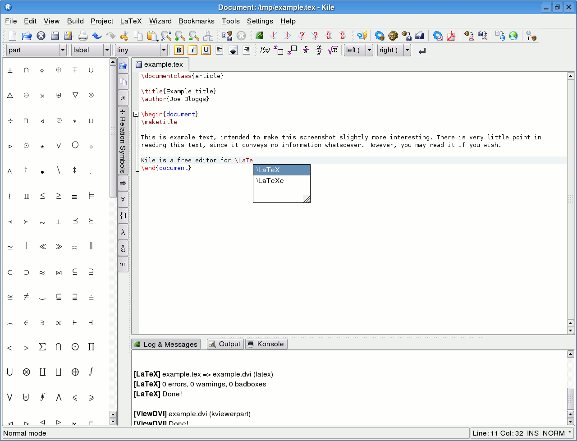Screen dimensions: 577x441
Task: Zoom in with the plus magnifier icon
Action: 180,36
